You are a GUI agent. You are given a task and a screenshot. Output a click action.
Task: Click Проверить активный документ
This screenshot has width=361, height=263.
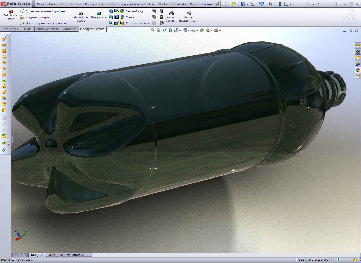(x=46, y=11)
